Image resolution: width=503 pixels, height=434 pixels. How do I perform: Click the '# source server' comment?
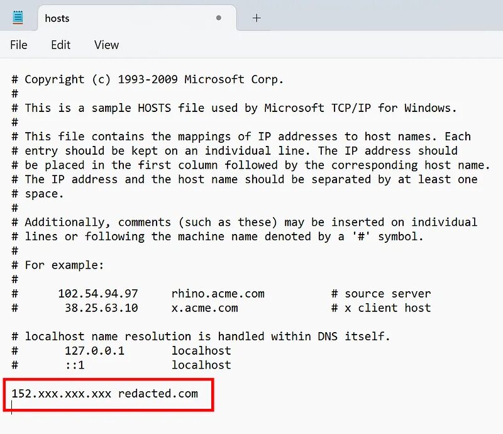tap(381, 294)
